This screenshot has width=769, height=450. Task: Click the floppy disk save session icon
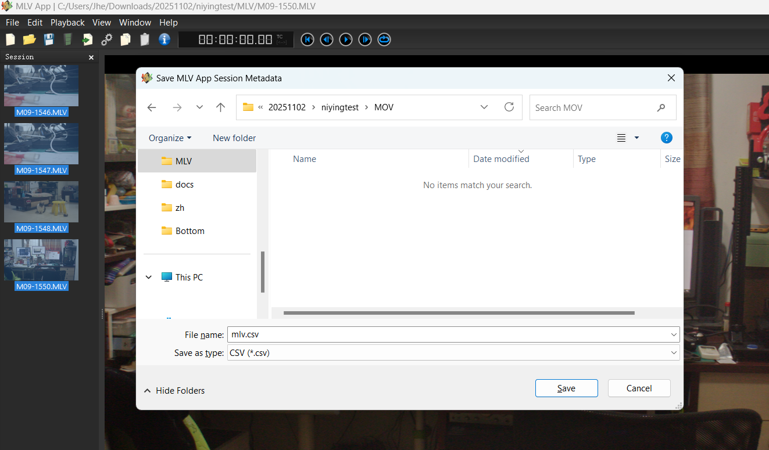tap(49, 39)
